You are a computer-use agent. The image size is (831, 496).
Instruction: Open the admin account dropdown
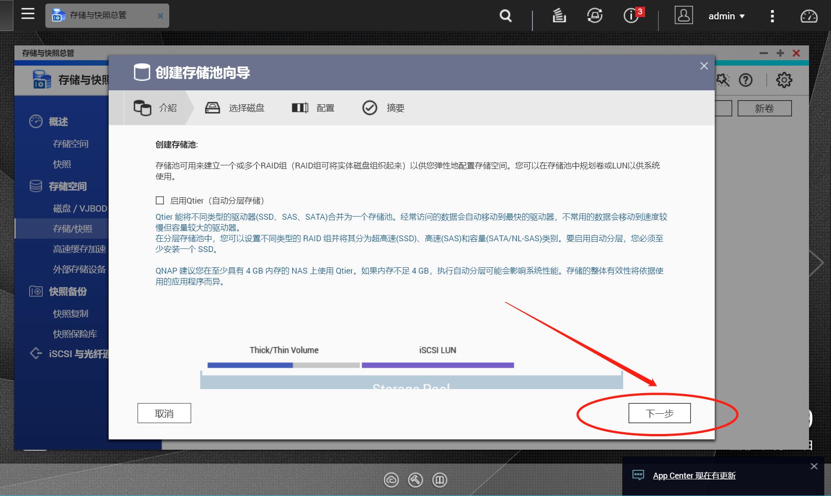click(725, 16)
